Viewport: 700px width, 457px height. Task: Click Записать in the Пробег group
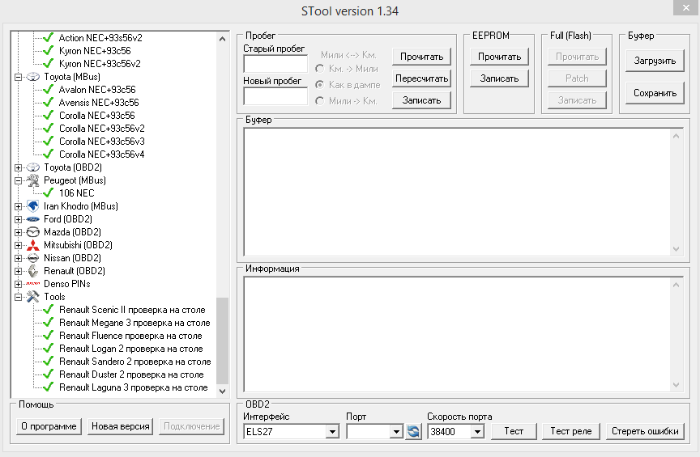pyautogui.click(x=421, y=100)
